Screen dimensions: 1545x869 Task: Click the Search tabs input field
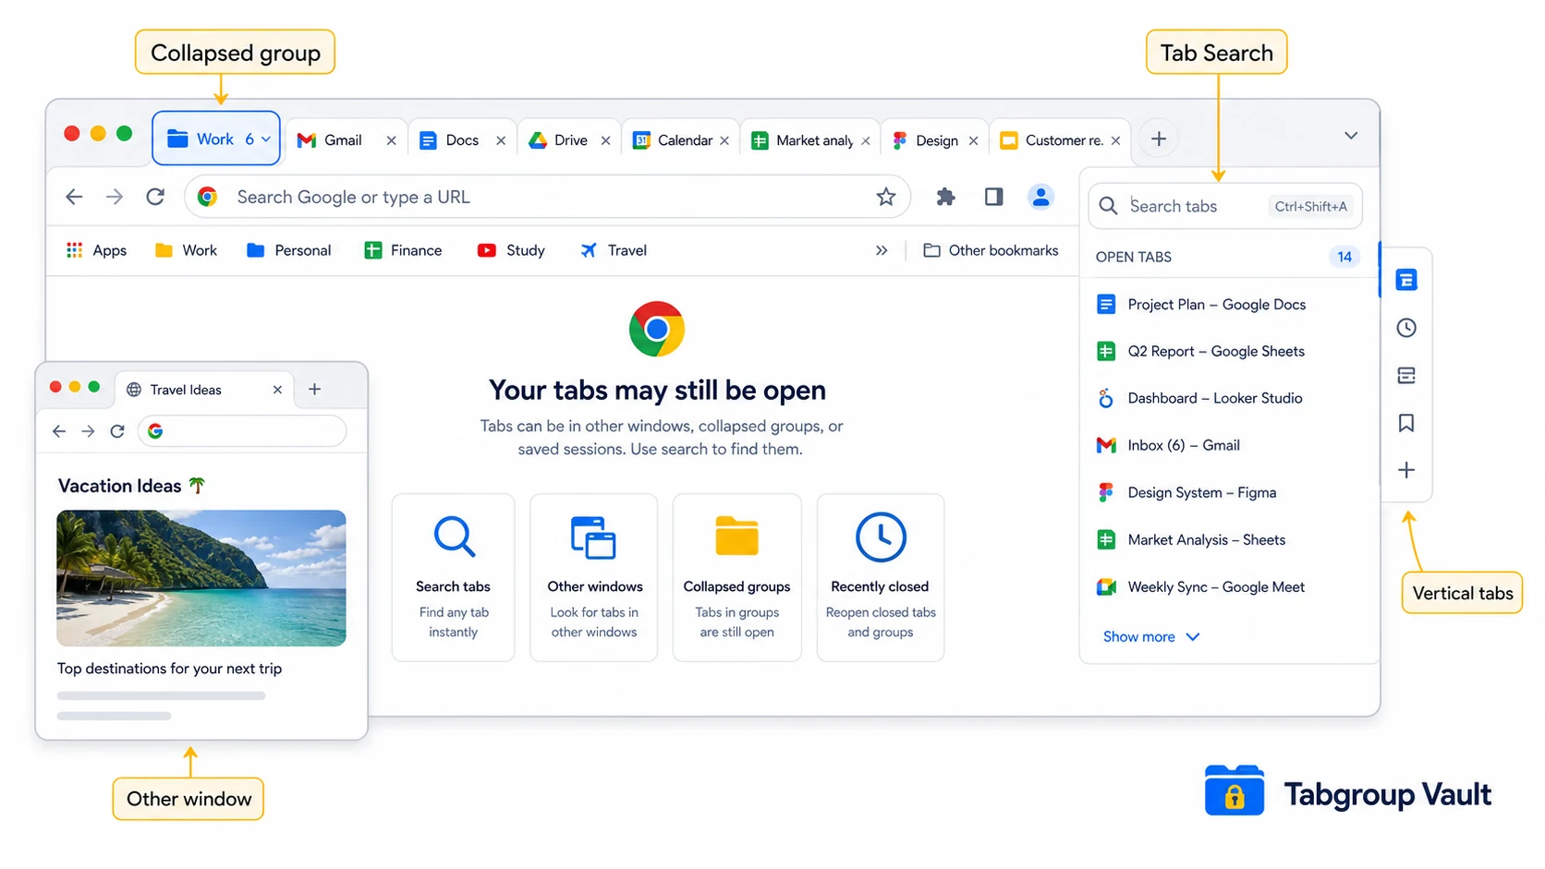click(1225, 206)
